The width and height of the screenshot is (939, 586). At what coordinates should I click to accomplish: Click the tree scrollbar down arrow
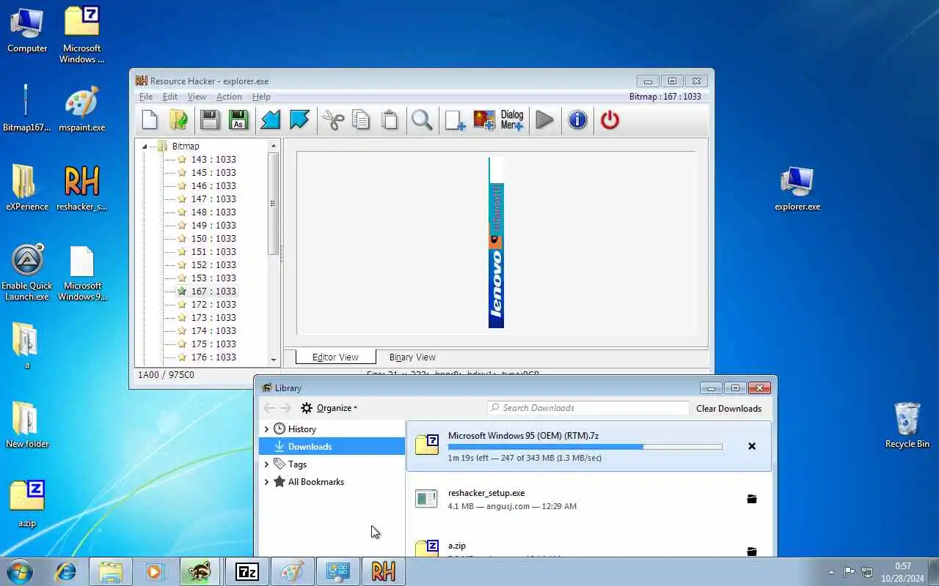click(274, 360)
